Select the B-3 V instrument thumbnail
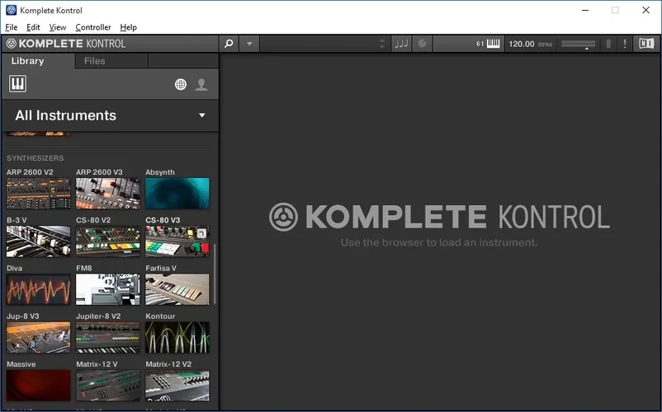The width and height of the screenshot is (662, 412). pyautogui.click(x=39, y=241)
